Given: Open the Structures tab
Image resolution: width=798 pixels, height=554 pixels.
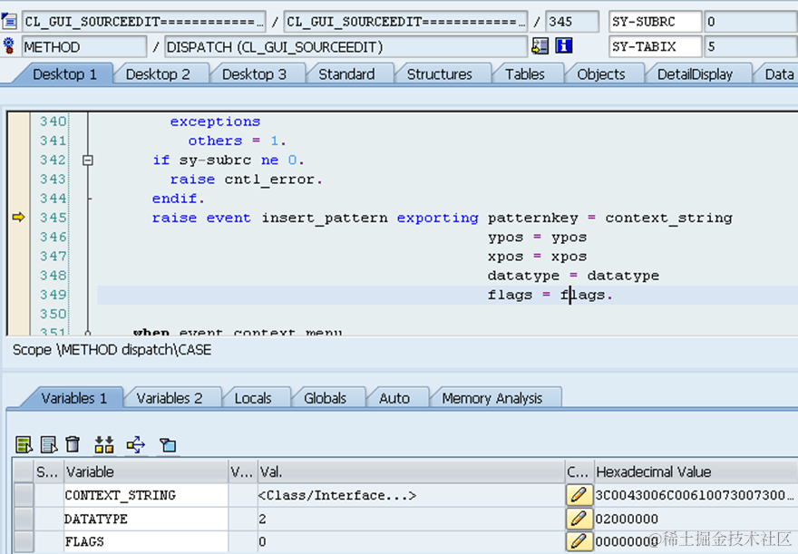Looking at the screenshot, I should tap(439, 74).
